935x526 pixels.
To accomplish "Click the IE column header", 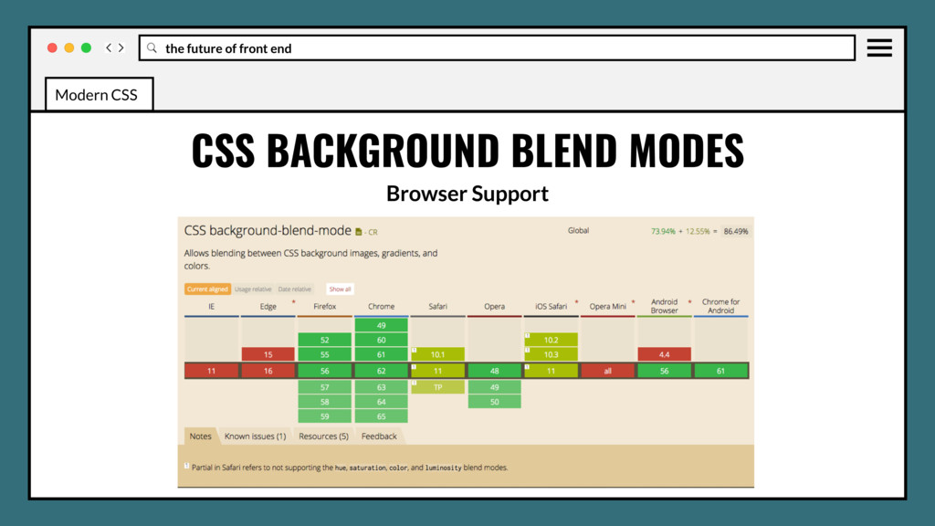I will click(211, 307).
